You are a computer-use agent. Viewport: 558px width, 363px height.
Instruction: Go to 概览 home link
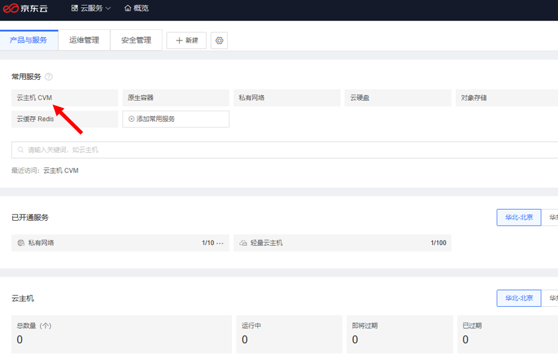point(137,8)
